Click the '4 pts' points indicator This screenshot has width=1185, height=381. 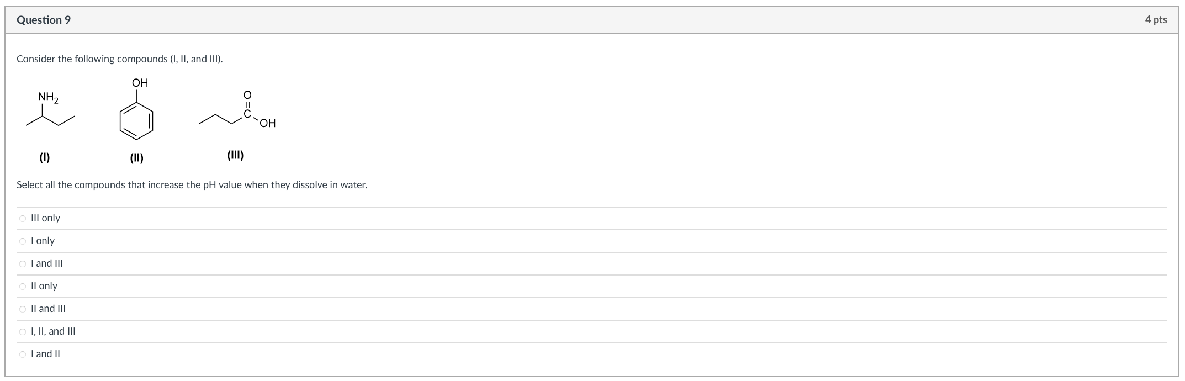coord(1156,20)
